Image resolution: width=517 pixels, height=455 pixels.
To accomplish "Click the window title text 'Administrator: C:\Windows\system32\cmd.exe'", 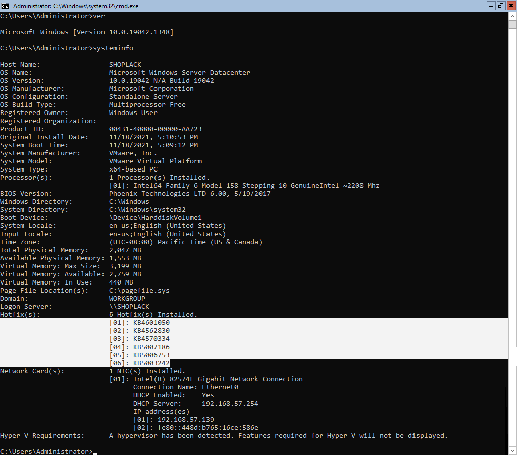I will click(x=76, y=6).
